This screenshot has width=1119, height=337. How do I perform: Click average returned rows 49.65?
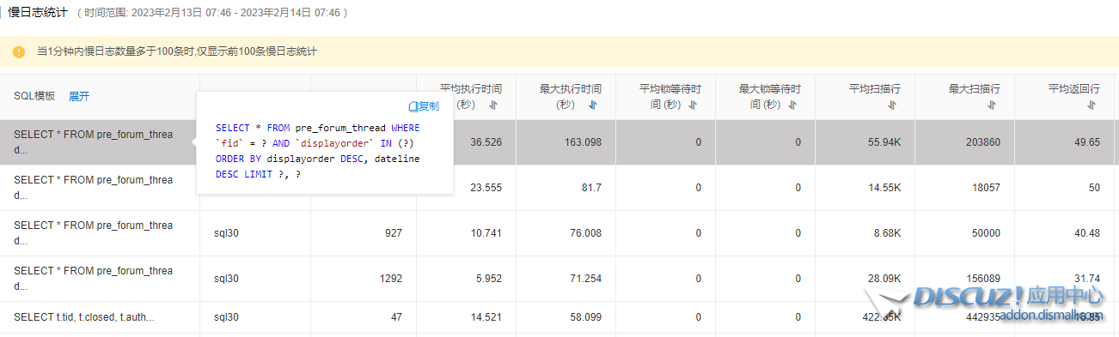[x=1087, y=142]
